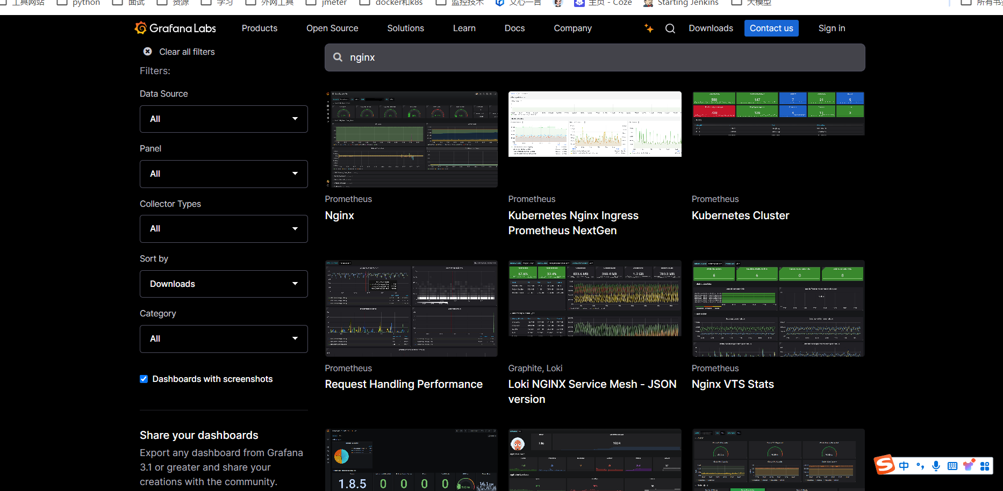Viewport: 1003px width, 491px height.
Task: Click the Sign in link
Action: tap(832, 28)
